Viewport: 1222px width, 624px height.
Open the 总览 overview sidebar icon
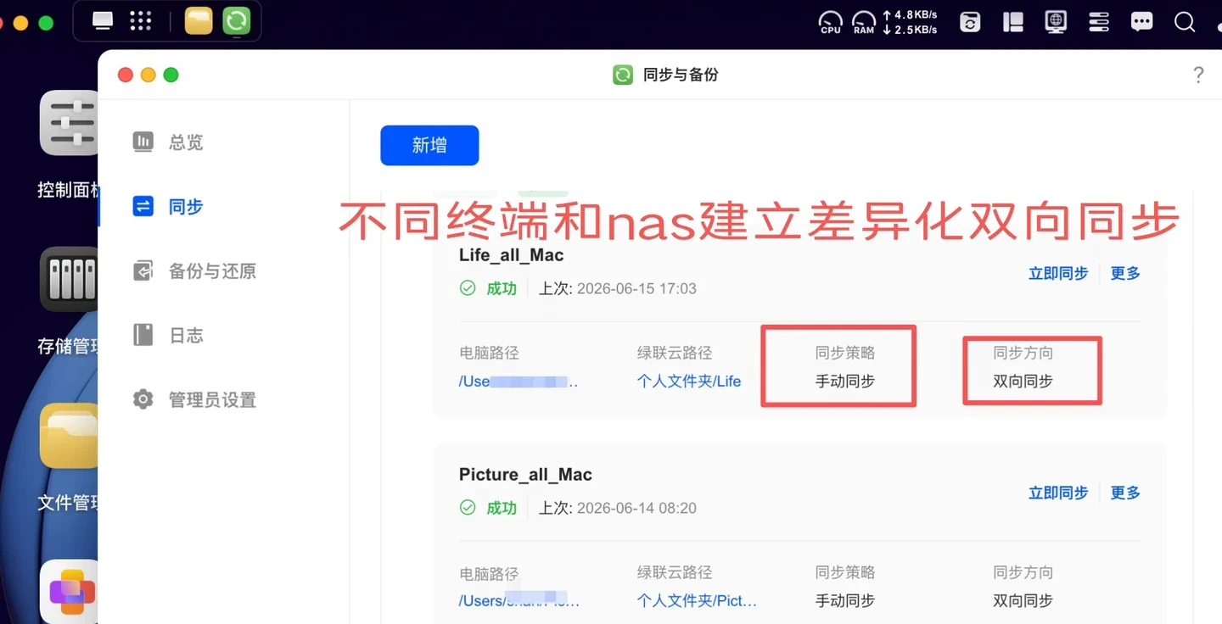tap(143, 142)
